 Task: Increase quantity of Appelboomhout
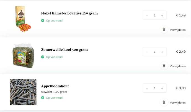pyautogui.click(x=162, y=88)
